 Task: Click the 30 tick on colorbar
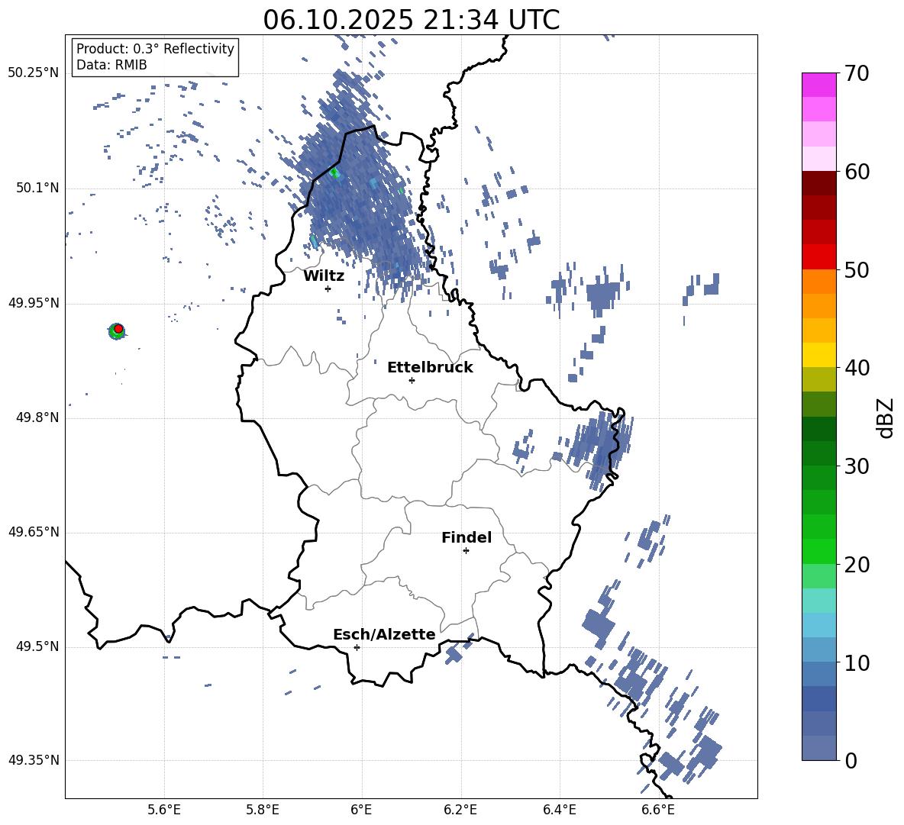857,466
